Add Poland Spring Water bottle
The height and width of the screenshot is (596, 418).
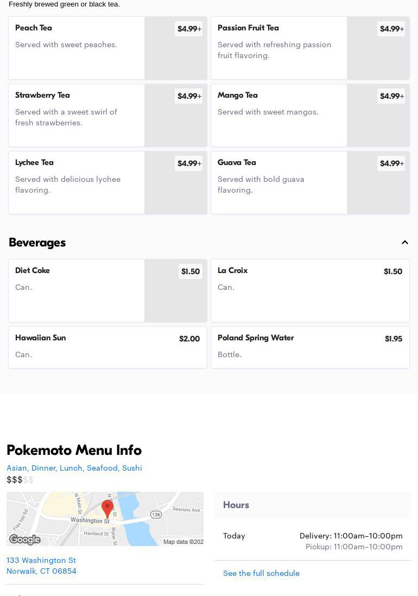(310, 347)
